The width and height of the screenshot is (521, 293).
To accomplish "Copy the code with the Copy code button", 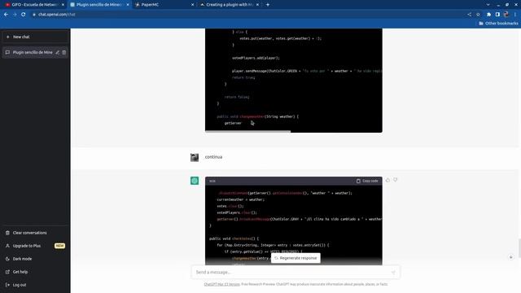I will pyautogui.click(x=367, y=181).
